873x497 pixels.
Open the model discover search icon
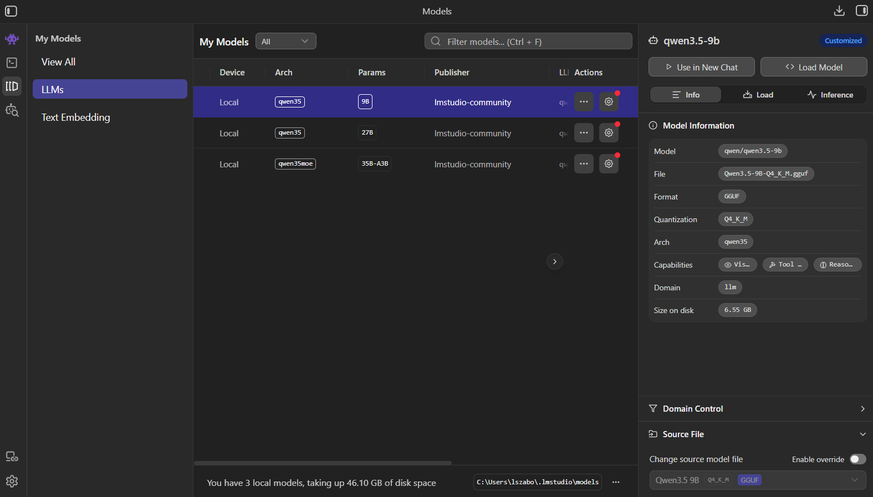(12, 110)
